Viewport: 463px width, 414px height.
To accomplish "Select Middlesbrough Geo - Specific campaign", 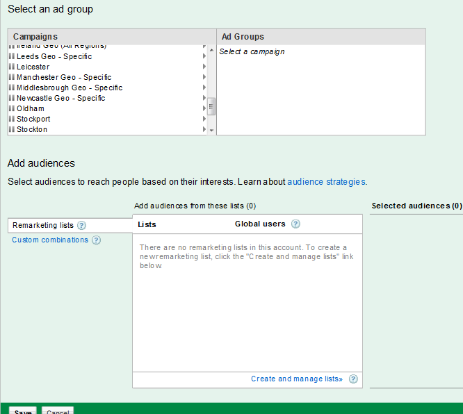I will (x=70, y=88).
